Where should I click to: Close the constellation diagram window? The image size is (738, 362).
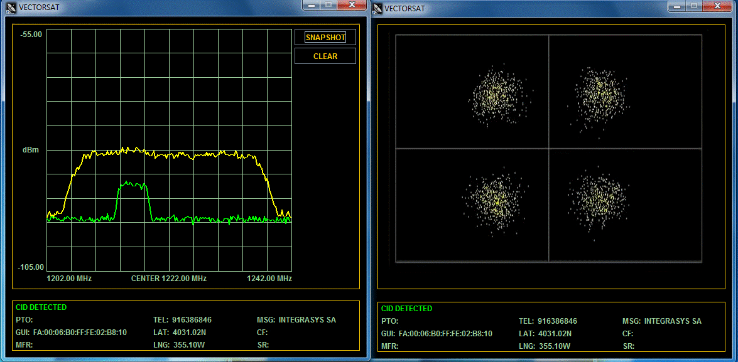[x=719, y=5]
